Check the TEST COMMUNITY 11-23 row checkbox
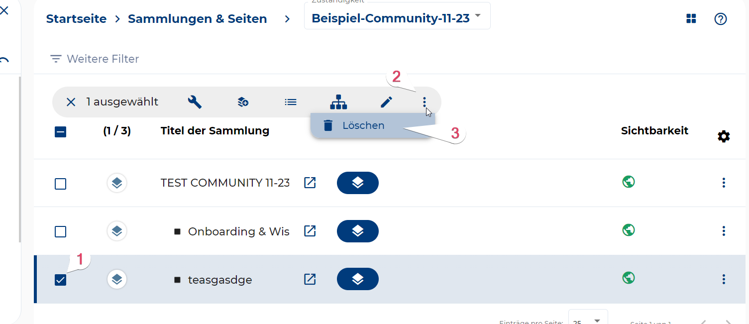 60,184
